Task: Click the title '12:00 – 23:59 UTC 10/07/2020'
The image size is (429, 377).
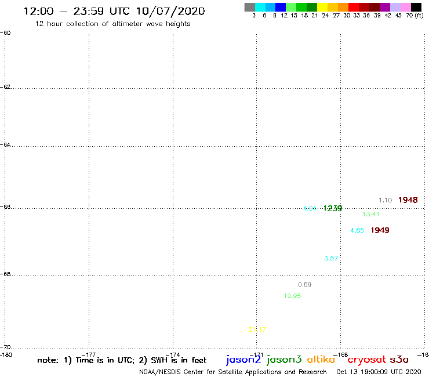Action: tap(114, 11)
